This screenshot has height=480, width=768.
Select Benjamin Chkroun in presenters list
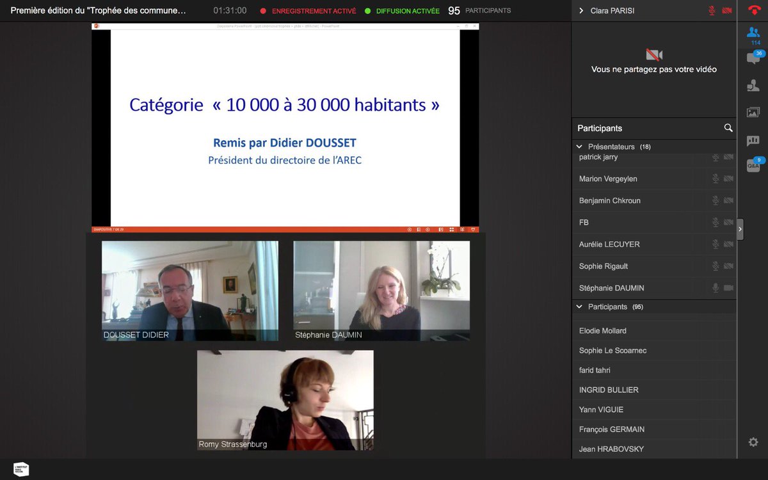point(654,200)
